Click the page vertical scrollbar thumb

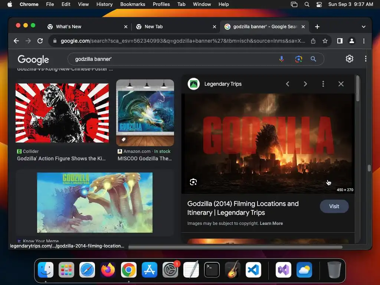[x=369, y=168]
